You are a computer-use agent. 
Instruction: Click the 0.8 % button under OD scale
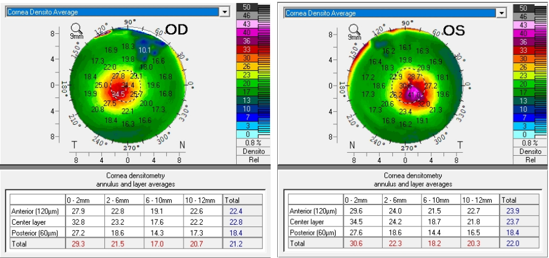254,143
